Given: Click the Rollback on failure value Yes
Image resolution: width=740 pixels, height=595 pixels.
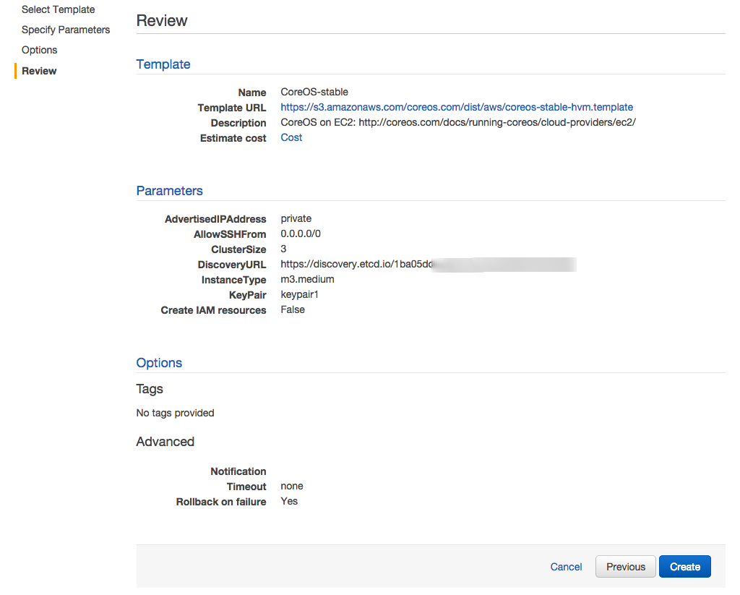Looking at the screenshot, I should tap(289, 502).
